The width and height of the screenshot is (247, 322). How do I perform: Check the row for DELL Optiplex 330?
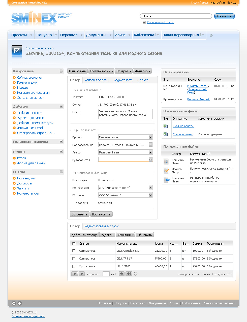click(74, 251)
